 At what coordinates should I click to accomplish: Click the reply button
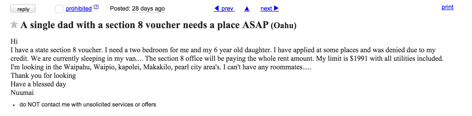23,9
